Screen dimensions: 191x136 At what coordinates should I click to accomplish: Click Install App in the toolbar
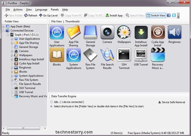[114, 15]
